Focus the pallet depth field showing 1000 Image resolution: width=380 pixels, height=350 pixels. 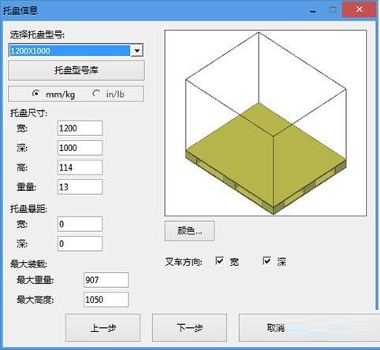coord(80,148)
